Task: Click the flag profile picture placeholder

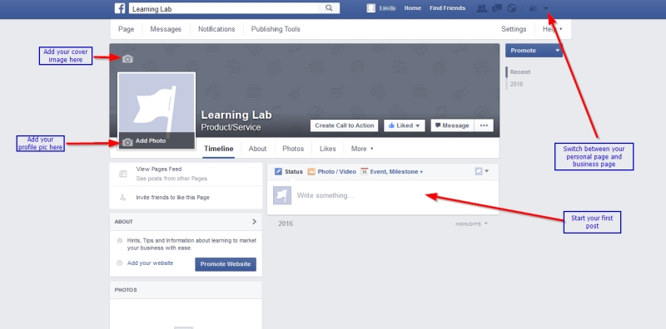Action: point(157,103)
